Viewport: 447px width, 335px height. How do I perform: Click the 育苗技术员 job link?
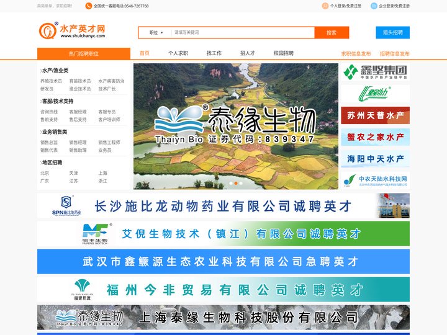[80, 81]
